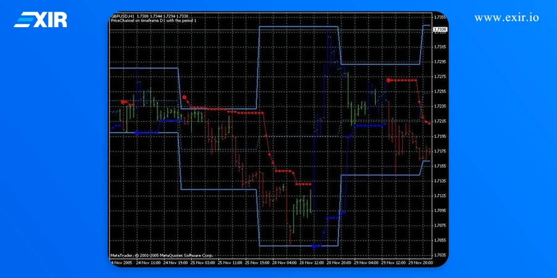Click the 1.7355 price axis label
This screenshot has height=278, width=557.
[440, 17]
